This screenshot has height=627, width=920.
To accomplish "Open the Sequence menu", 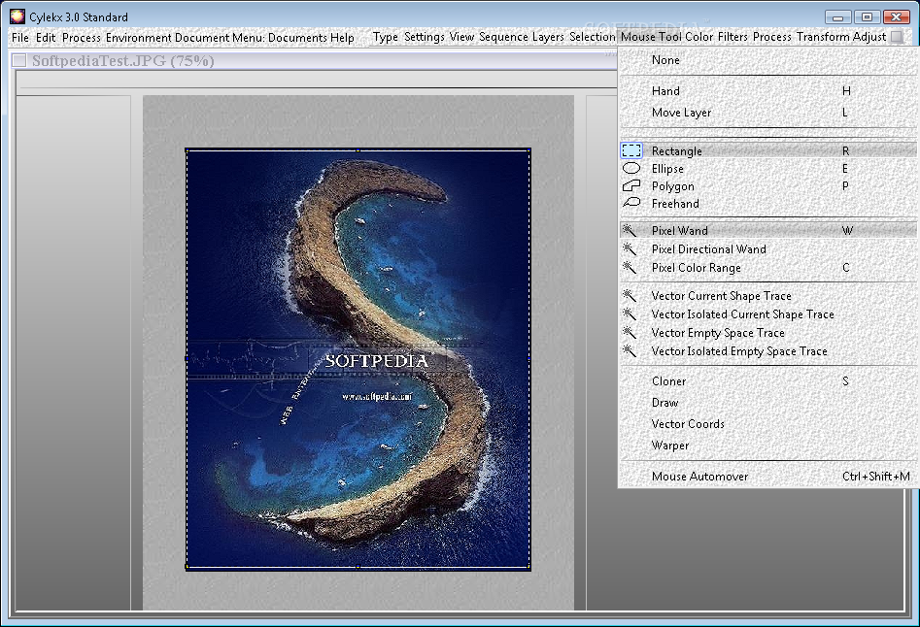I will coord(503,37).
